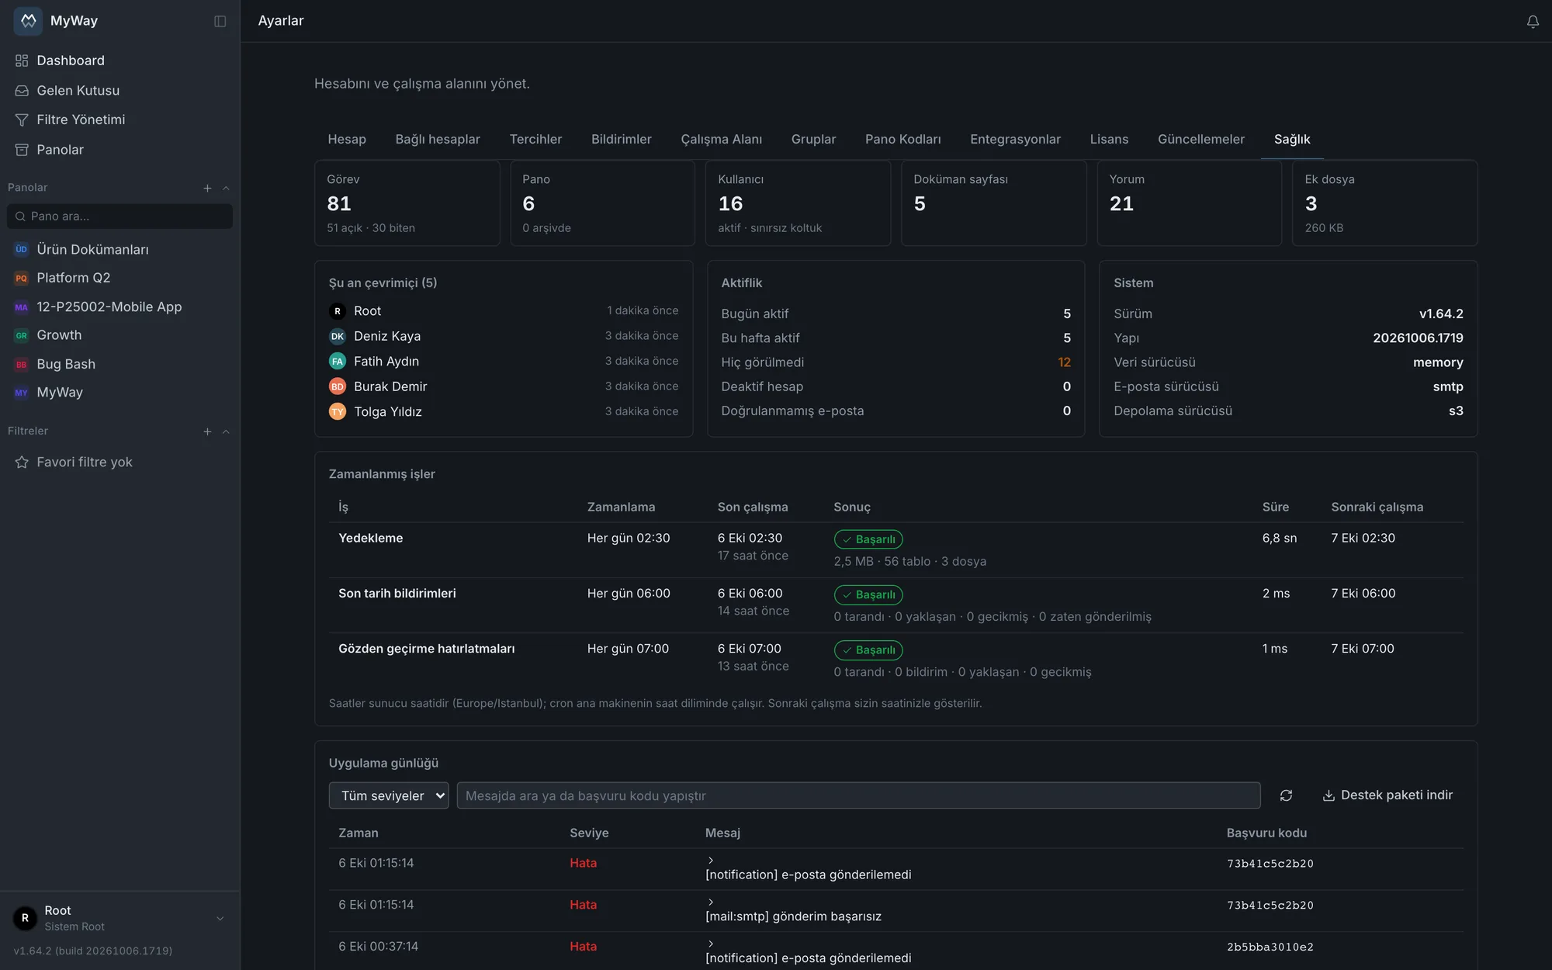Download the Destek paketi
Screen dimensions: 1552x970
coord(1387,795)
